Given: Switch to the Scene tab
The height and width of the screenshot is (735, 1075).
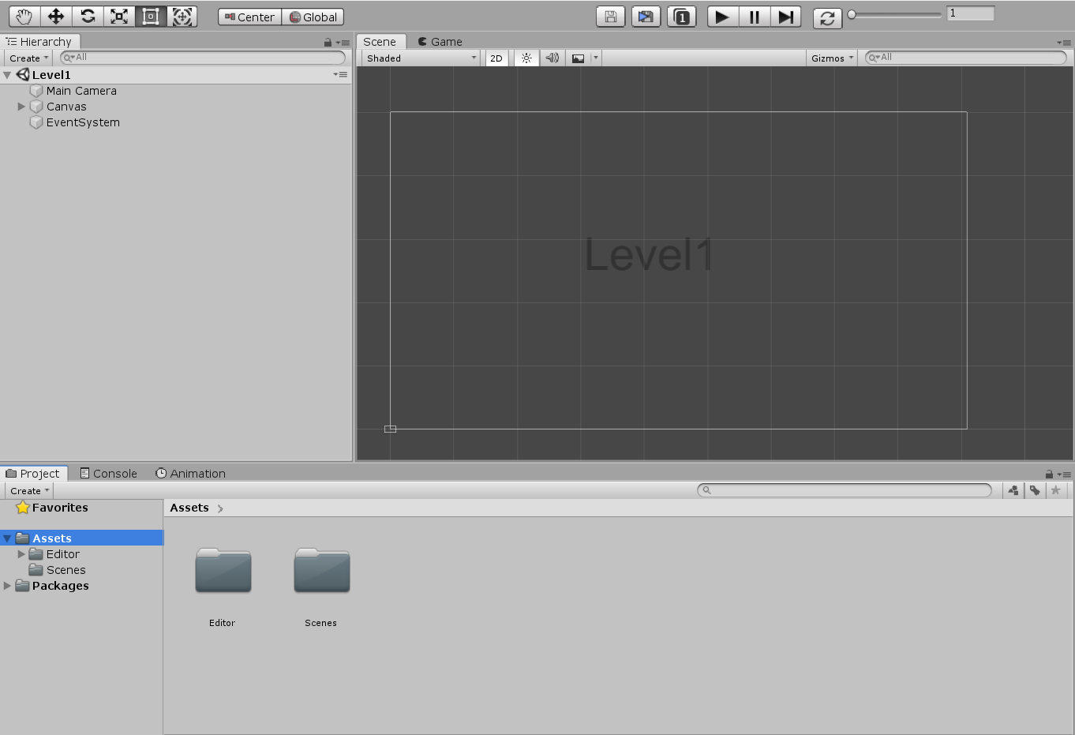Looking at the screenshot, I should [380, 42].
